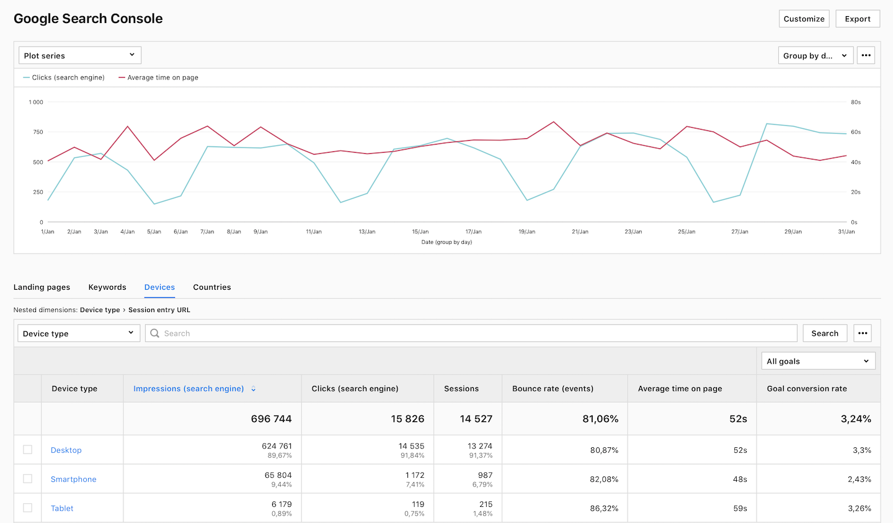Click the total clicks value 15 826
Image resolution: width=893 pixels, height=523 pixels.
coord(407,419)
